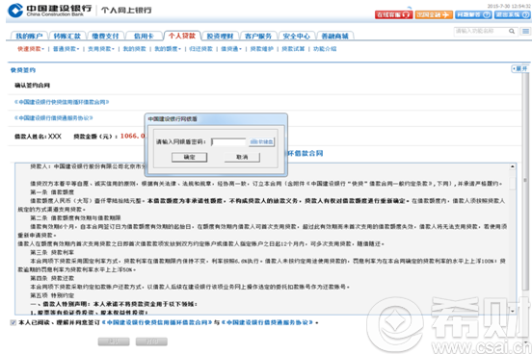This screenshot has width=532, height=354.
Task: Open the 我的贷款 submenu item
Action: pos(134,49)
